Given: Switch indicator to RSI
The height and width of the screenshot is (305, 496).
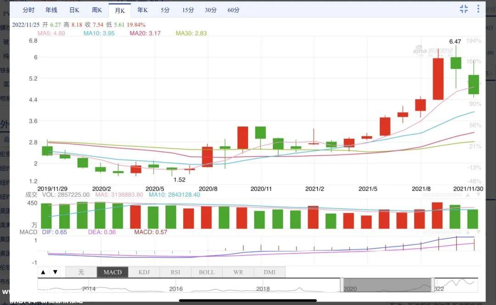Looking at the screenshot, I should coord(175,272).
